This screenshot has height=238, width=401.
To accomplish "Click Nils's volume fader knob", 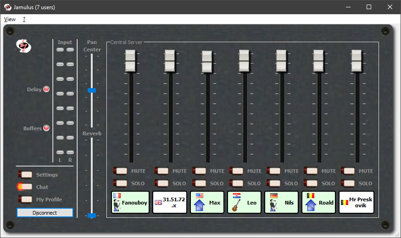I will [x=281, y=61].
